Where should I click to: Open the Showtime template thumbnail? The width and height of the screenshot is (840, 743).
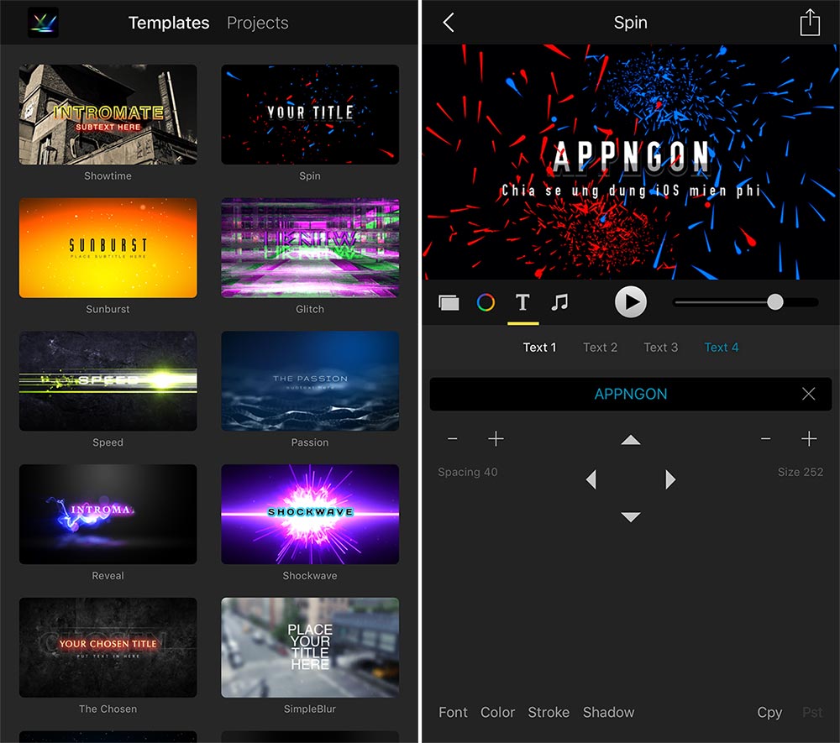108,114
